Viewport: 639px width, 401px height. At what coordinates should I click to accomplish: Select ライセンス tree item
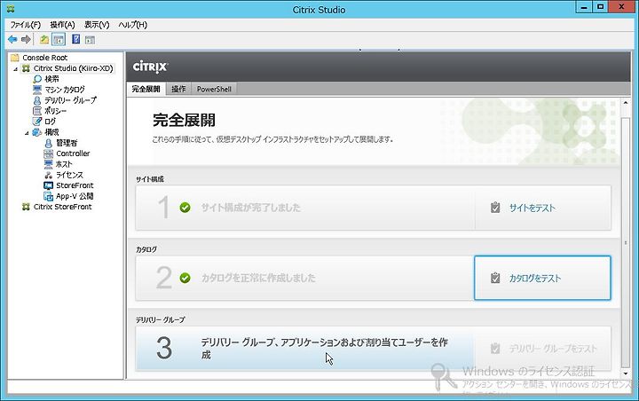click(x=69, y=175)
